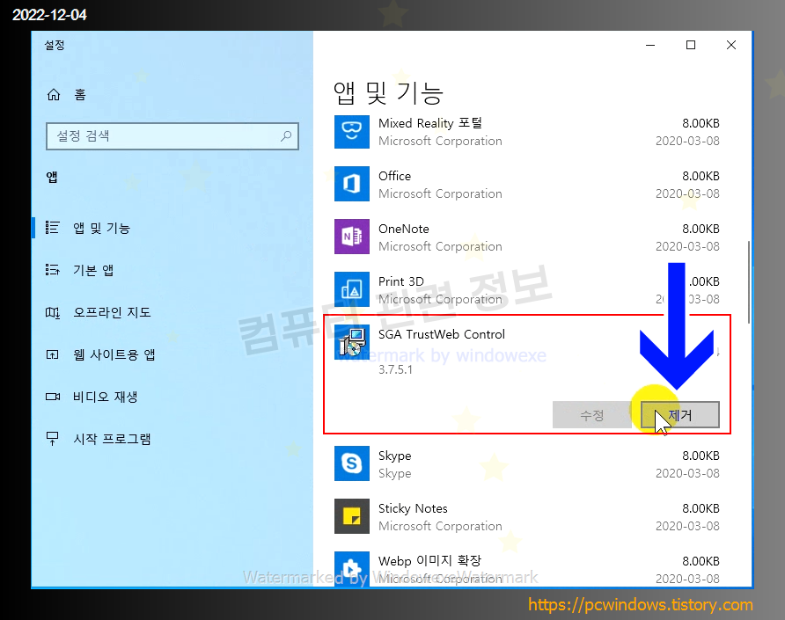Click the 비디오 재생 camera icon
The width and height of the screenshot is (785, 620).
(53, 397)
